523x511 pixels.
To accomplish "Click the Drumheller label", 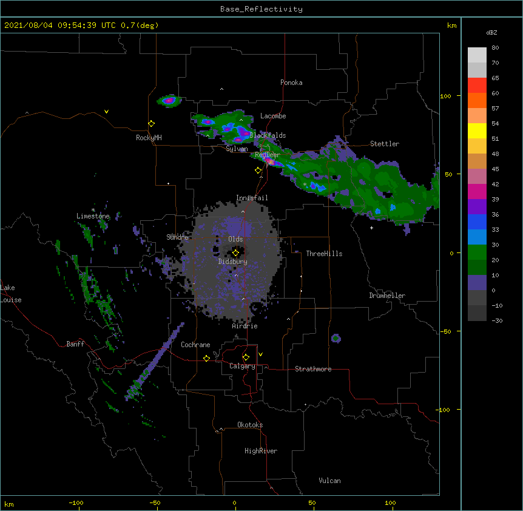I will point(387,296).
